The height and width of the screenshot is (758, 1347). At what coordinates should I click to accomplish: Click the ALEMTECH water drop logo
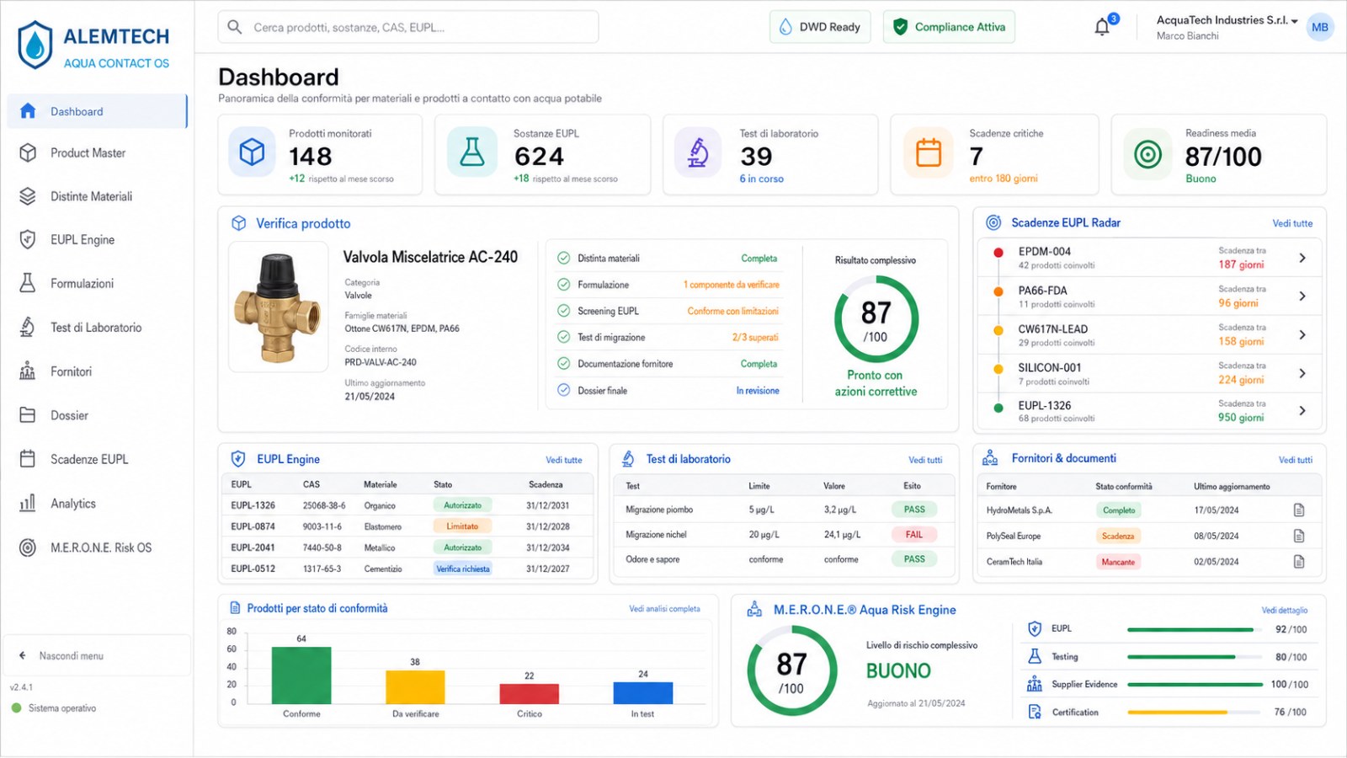(35, 45)
